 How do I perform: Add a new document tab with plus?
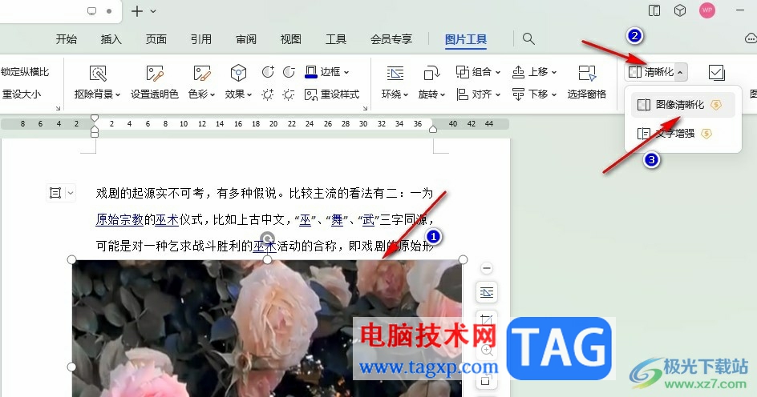pos(137,11)
